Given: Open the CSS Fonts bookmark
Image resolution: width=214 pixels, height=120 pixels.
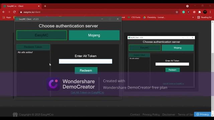Looking at the screenshot, I should (134, 17).
